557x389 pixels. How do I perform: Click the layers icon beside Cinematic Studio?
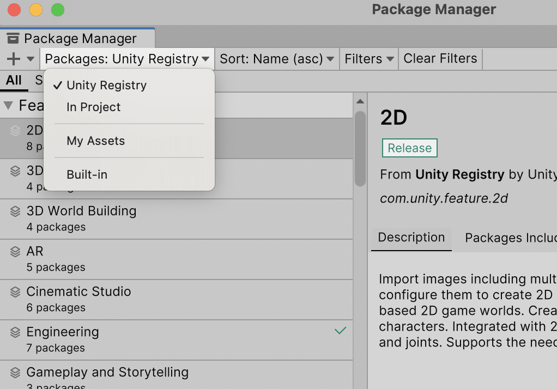tap(15, 292)
